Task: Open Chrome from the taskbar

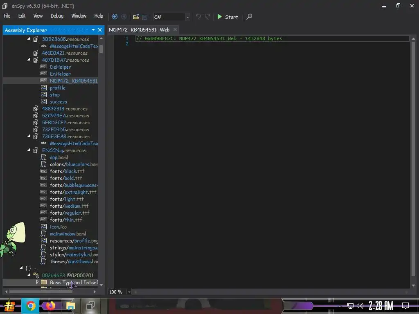Action: (30, 306)
